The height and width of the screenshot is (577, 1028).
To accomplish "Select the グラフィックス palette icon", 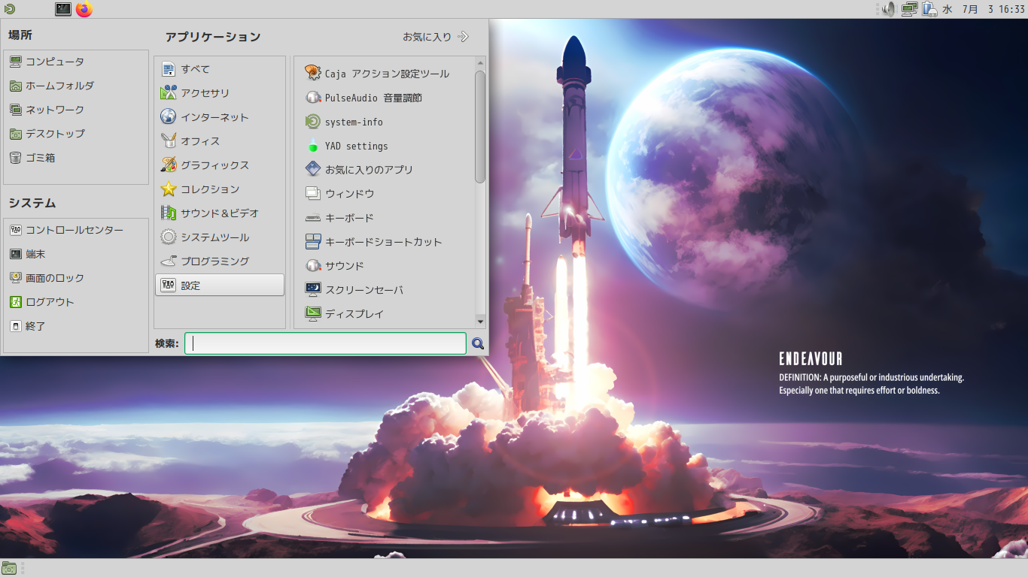I will coord(169,165).
